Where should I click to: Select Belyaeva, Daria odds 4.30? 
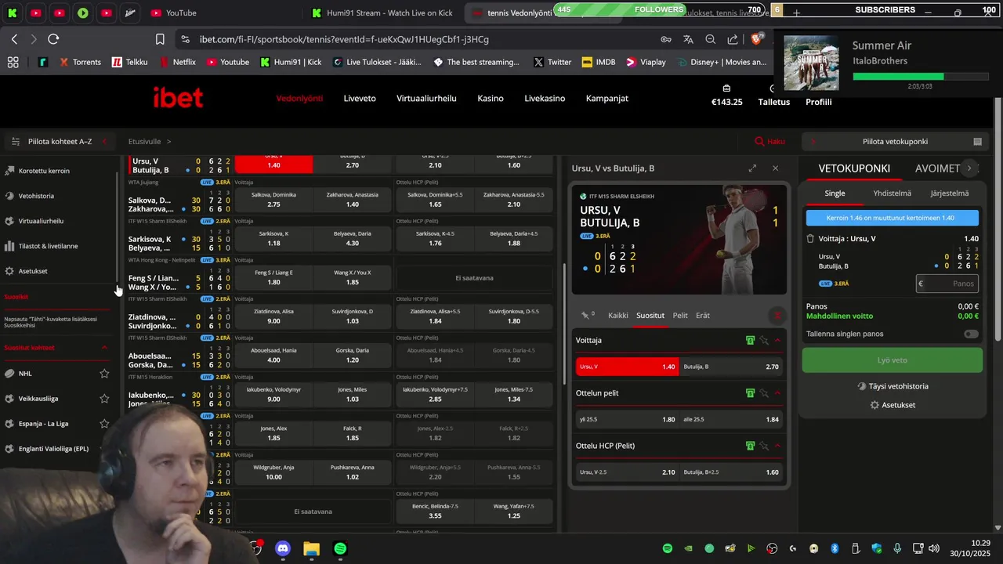352,238
